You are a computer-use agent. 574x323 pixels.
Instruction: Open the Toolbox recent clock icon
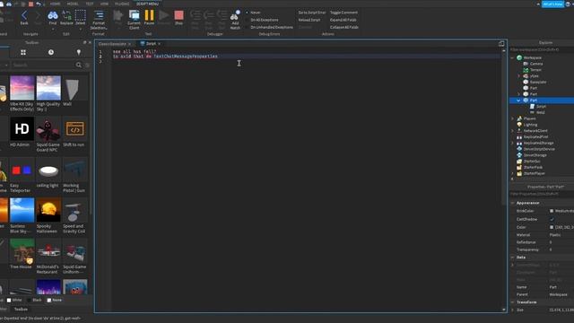click(51, 52)
